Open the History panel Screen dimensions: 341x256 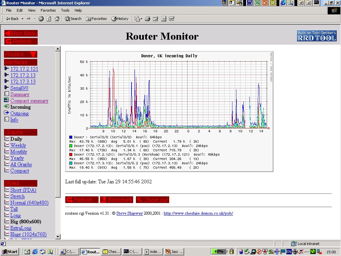click(120, 19)
